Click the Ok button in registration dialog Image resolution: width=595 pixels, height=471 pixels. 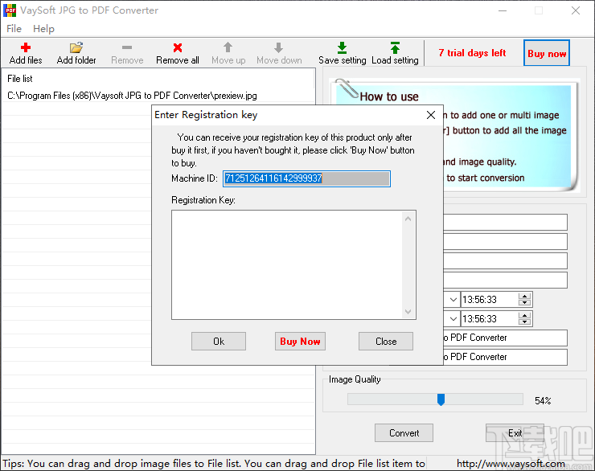(x=219, y=342)
